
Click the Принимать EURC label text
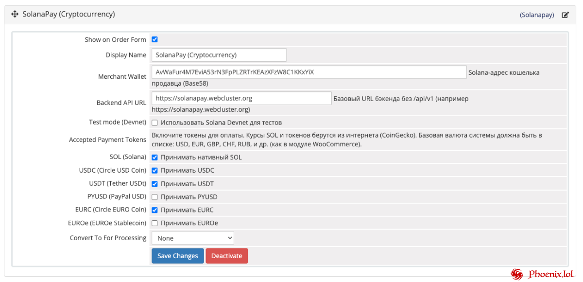click(x=187, y=210)
